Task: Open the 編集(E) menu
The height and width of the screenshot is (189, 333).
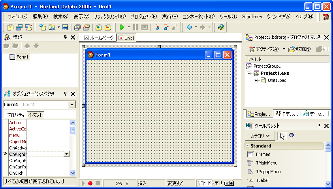Action: [x=40, y=16]
